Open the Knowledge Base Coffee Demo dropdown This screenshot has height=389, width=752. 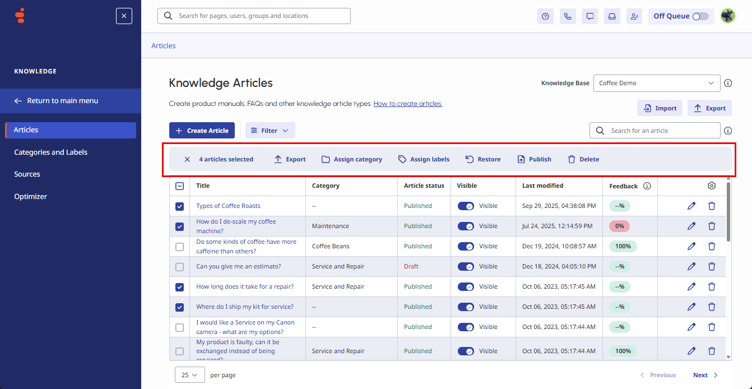656,83
